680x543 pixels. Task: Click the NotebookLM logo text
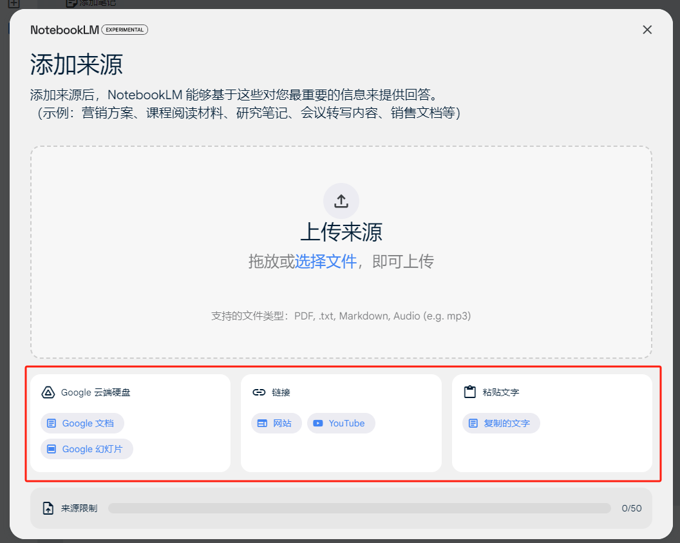point(64,30)
